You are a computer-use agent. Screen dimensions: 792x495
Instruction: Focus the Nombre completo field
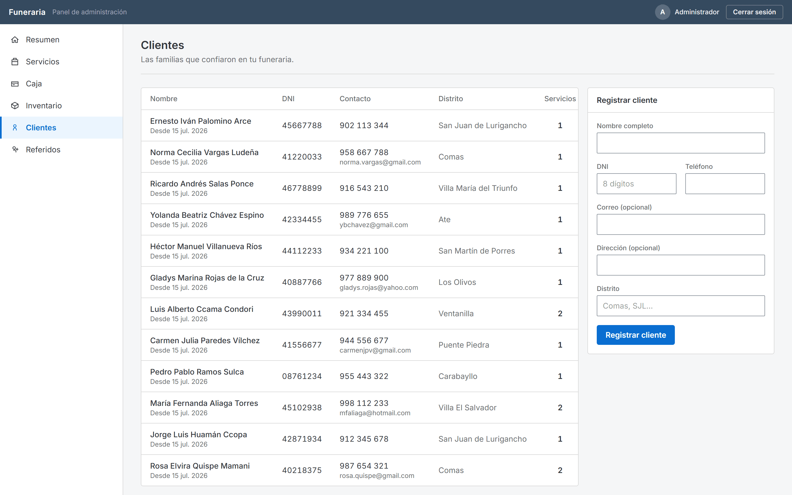click(x=680, y=143)
